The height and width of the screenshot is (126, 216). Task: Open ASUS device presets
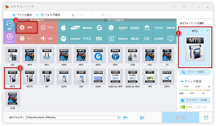tap(171, 28)
